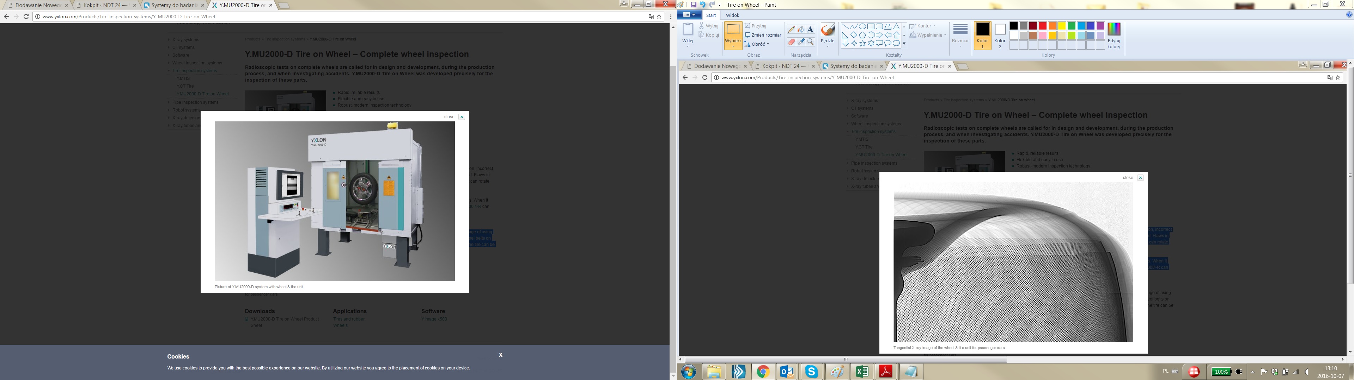This screenshot has height=380, width=1354.
Task: Choose the Diamond shape
Action: coord(854,34)
